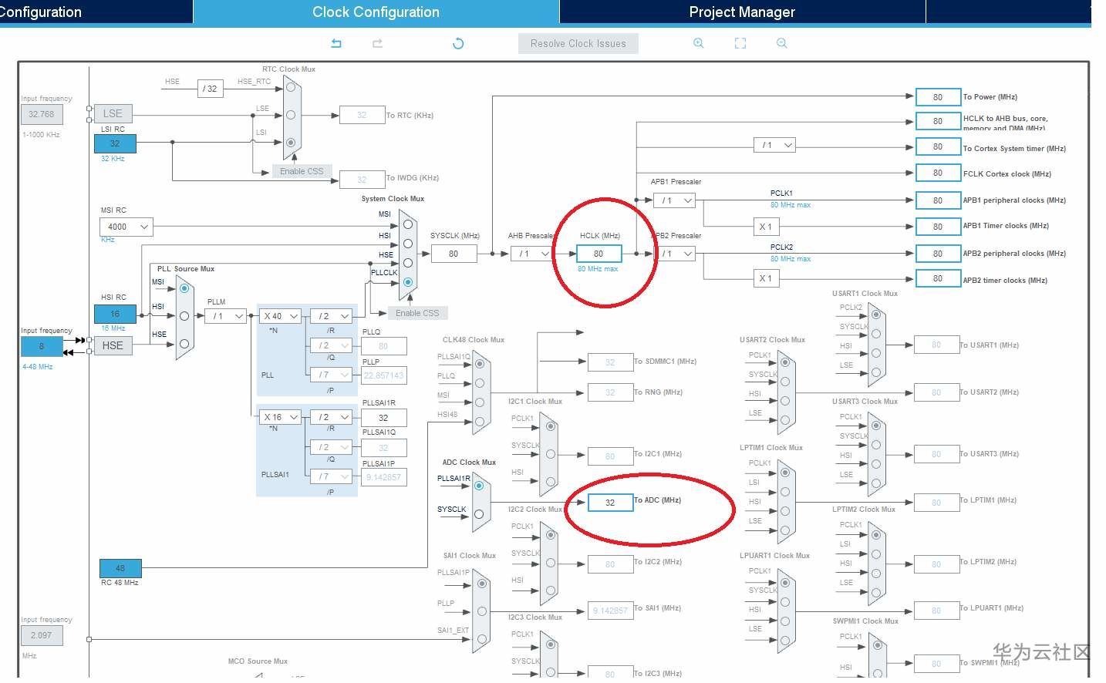Click the HCLK (MHz) value field
Viewport: 1106px width, 683px height.
[599, 254]
